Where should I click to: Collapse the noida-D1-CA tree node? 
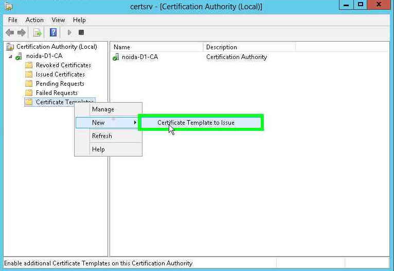point(11,56)
